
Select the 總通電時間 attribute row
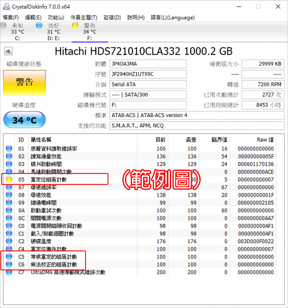(140, 202)
